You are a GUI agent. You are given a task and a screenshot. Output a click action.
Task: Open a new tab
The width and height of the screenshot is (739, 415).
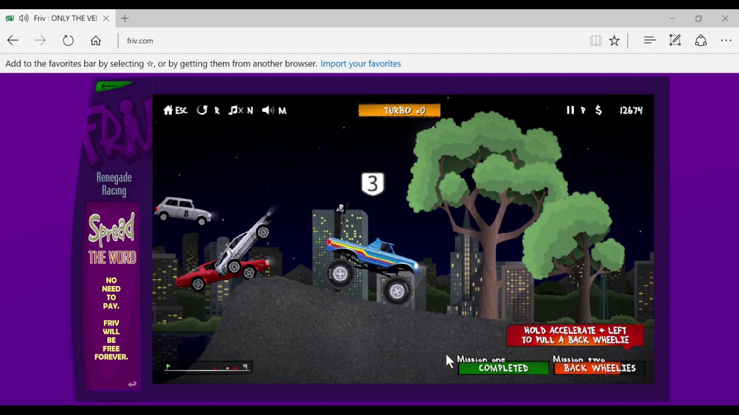click(125, 18)
